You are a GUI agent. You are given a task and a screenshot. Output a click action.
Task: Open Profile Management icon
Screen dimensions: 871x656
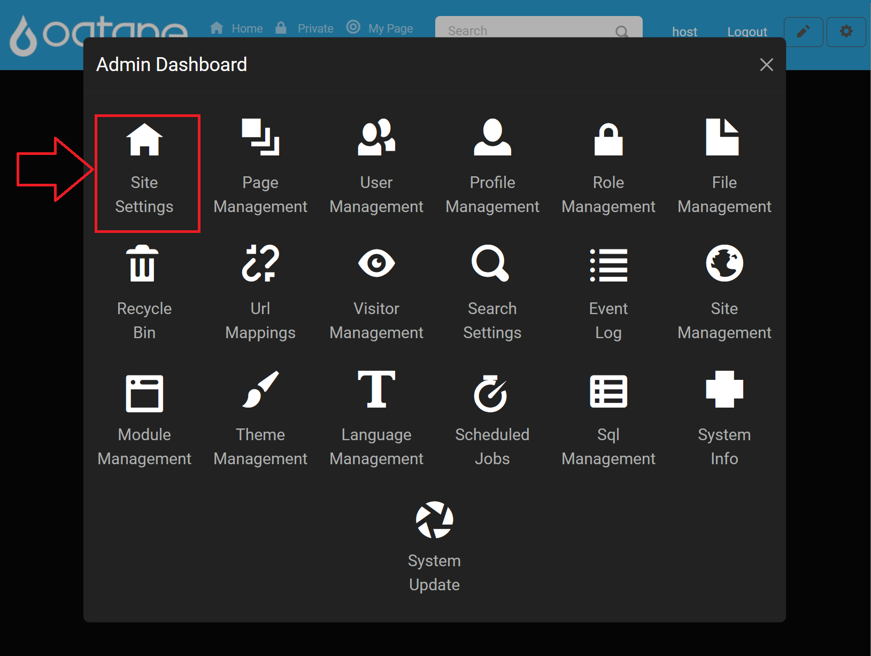pos(492,137)
